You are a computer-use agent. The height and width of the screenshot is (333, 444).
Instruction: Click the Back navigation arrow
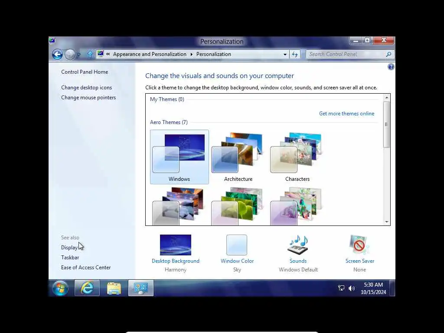[x=57, y=54]
